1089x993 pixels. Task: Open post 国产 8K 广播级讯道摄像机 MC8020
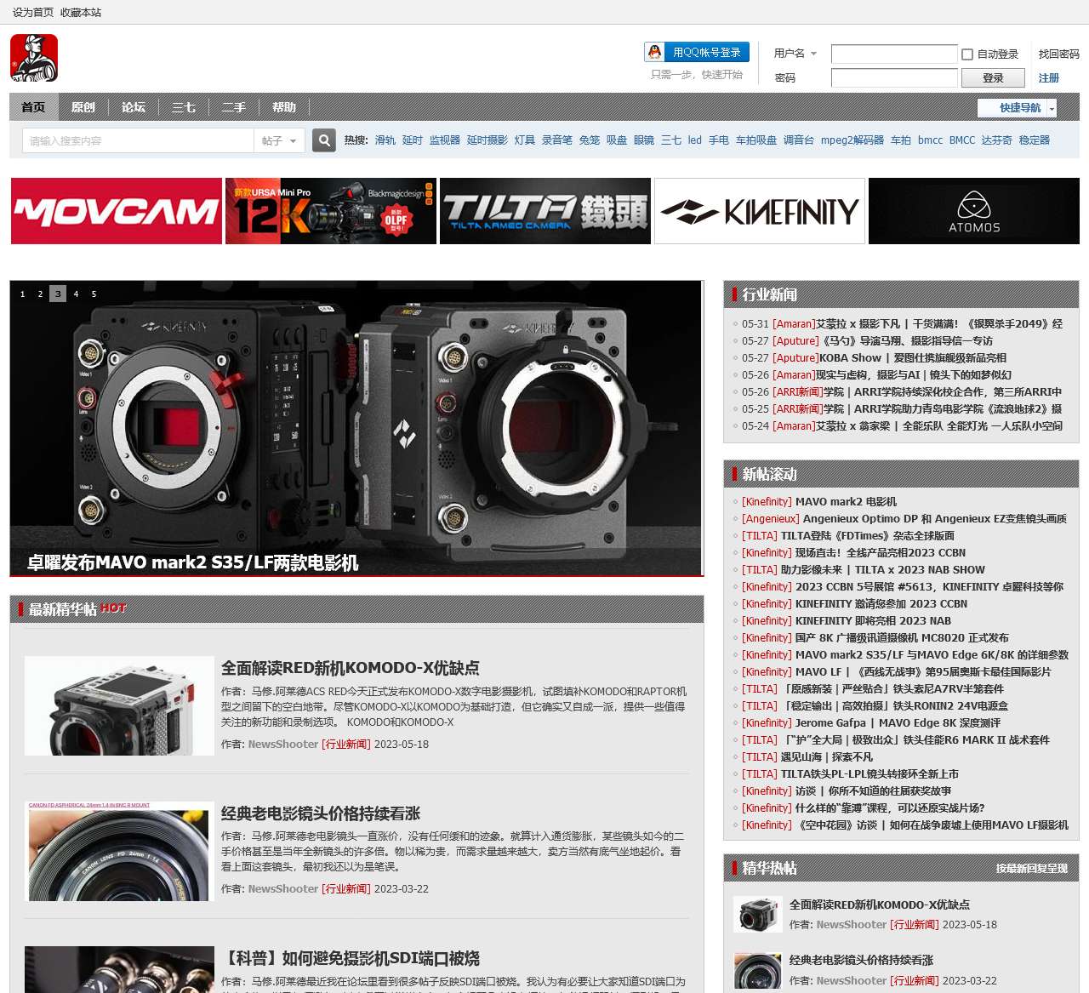coord(902,638)
